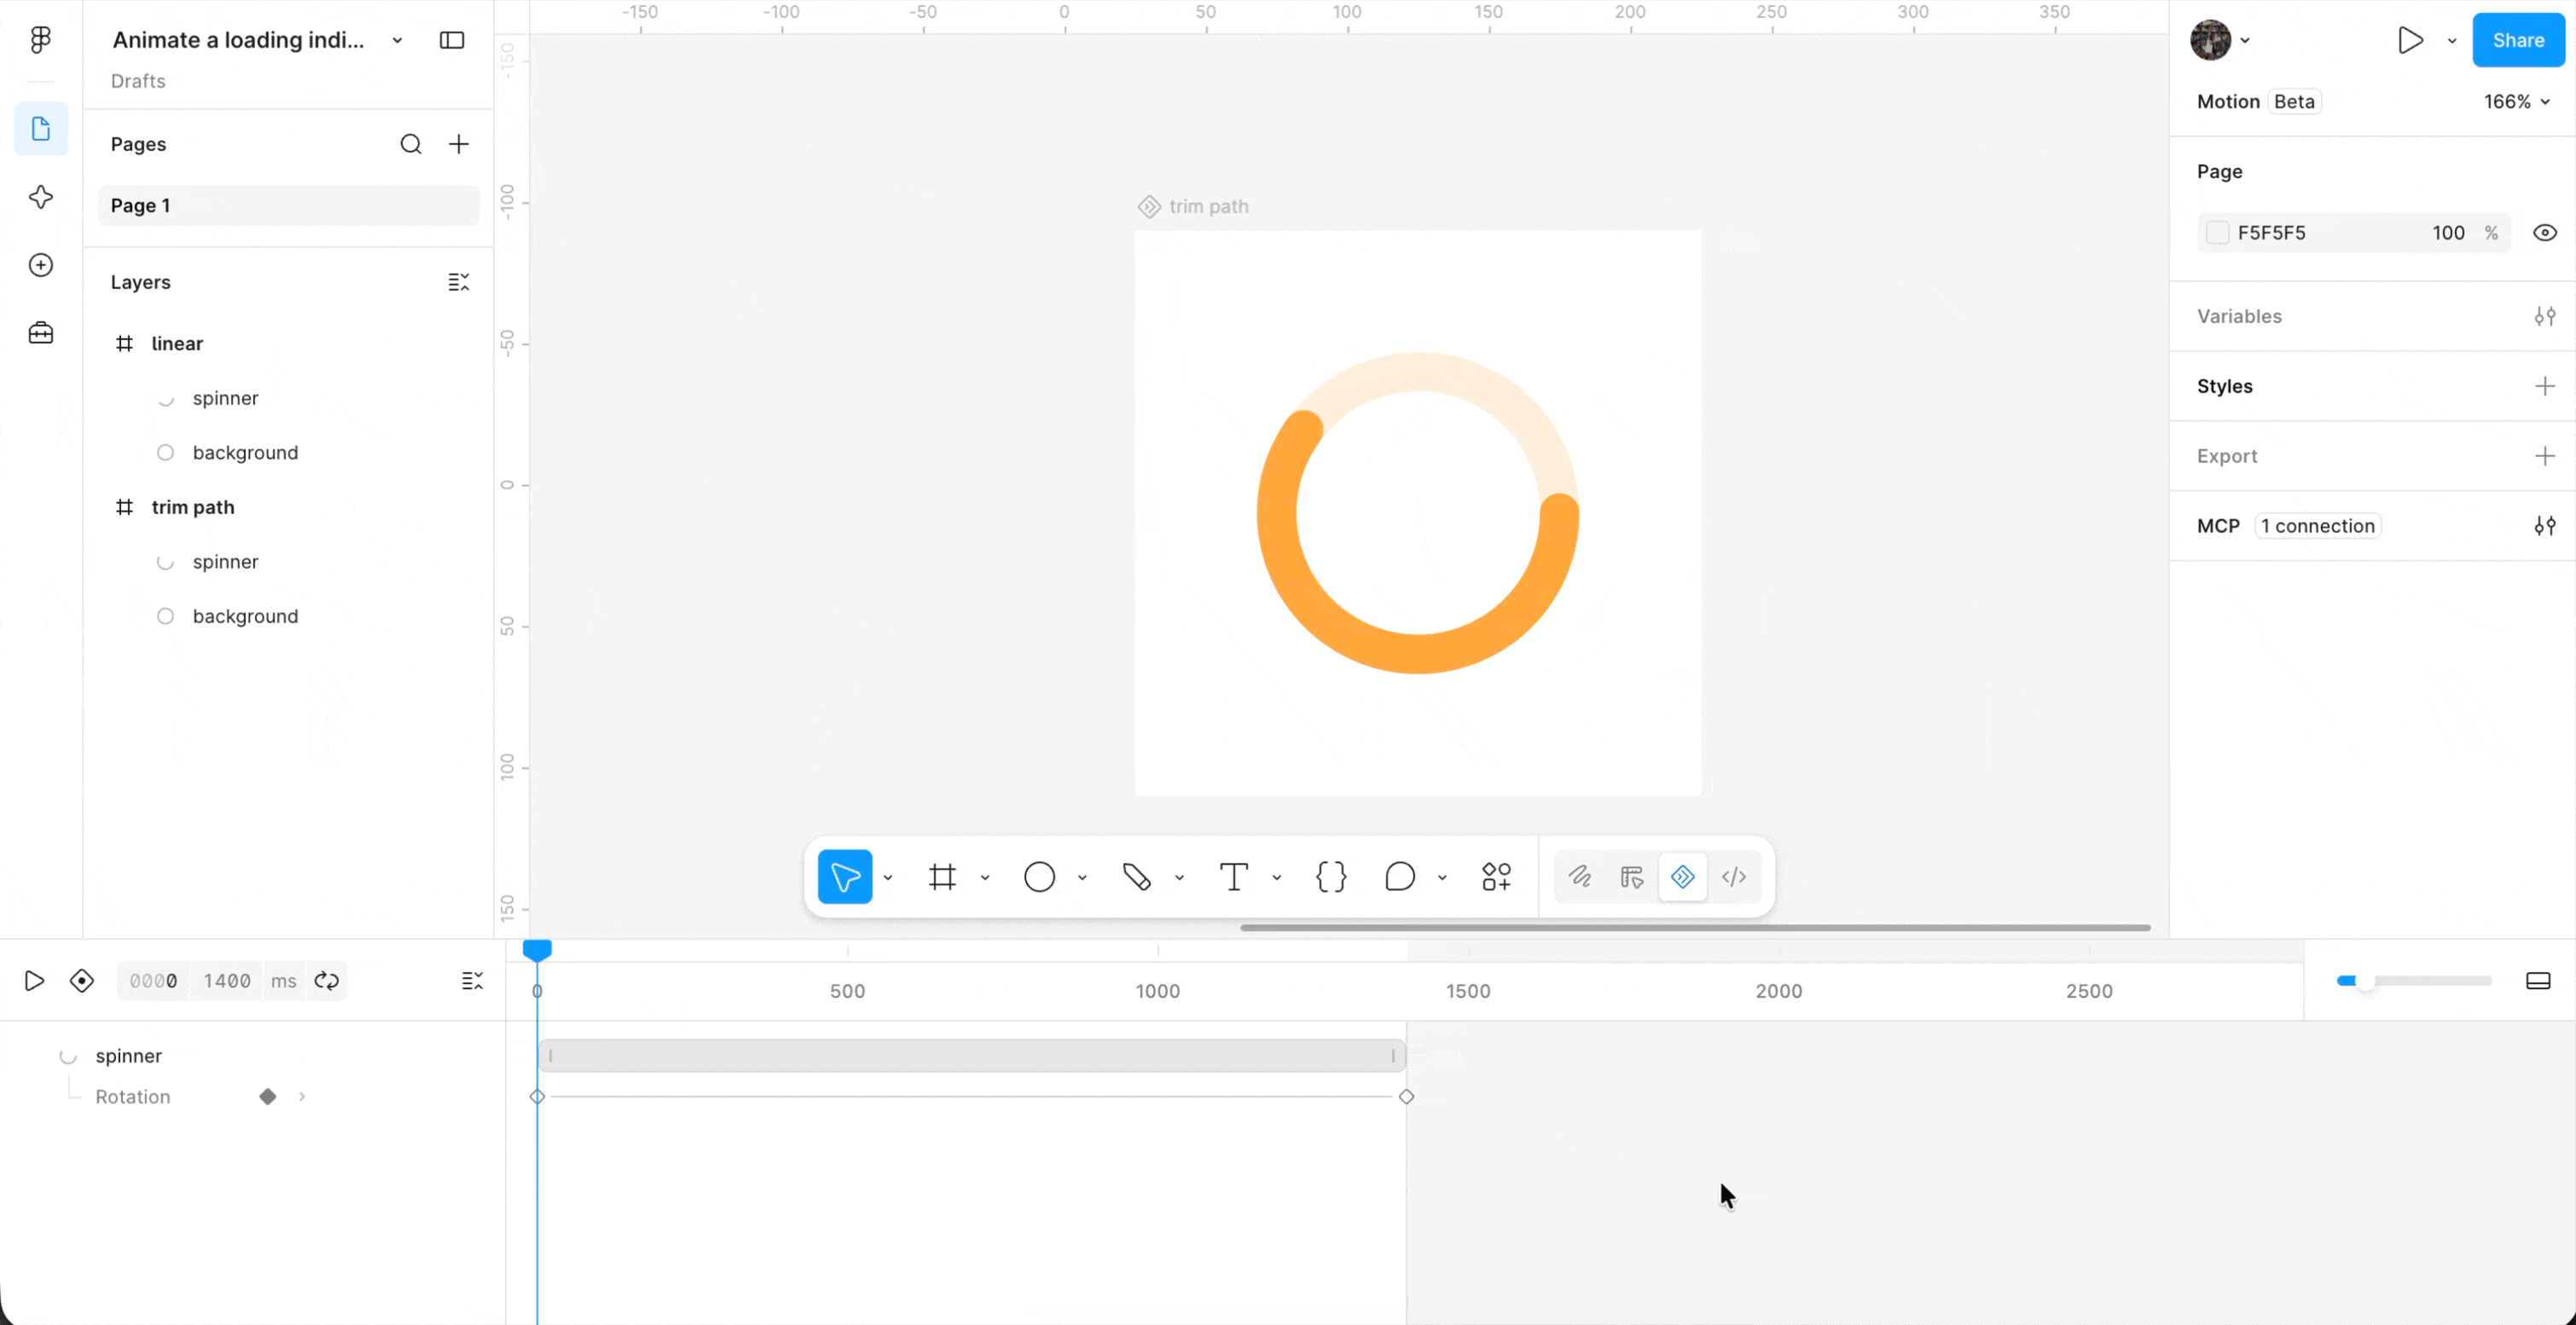Add keyframe diamond button in timeline
The width and height of the screenshot is (2576, 1325).
(82, 981)
